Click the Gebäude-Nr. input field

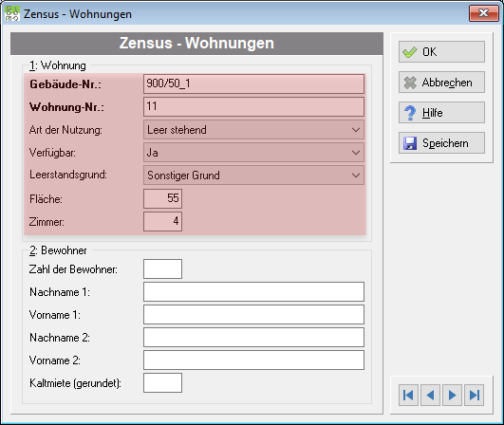click(253, 83)
